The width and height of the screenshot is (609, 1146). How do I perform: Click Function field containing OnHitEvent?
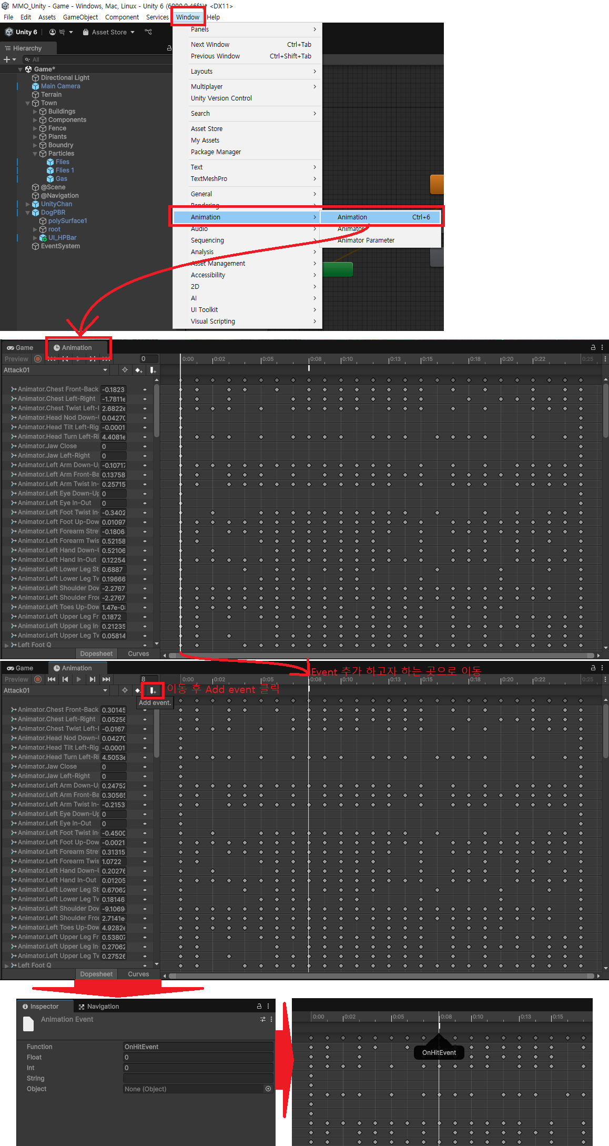(x=198, y=1047)
